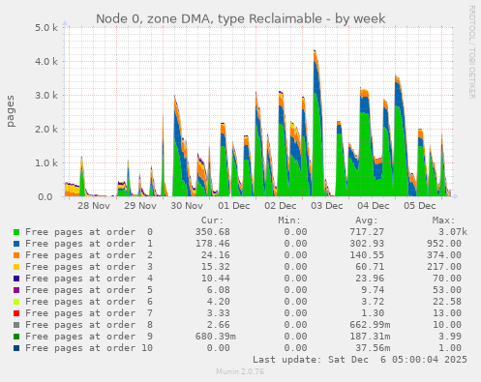The image size is (481, 382).
Task: Click average value 37.56m for order 10
Action: coord(373,348)
